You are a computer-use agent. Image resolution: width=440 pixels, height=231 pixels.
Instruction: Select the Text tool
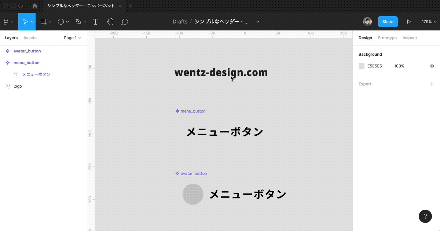pyautogui.click(x=95, y=22)
